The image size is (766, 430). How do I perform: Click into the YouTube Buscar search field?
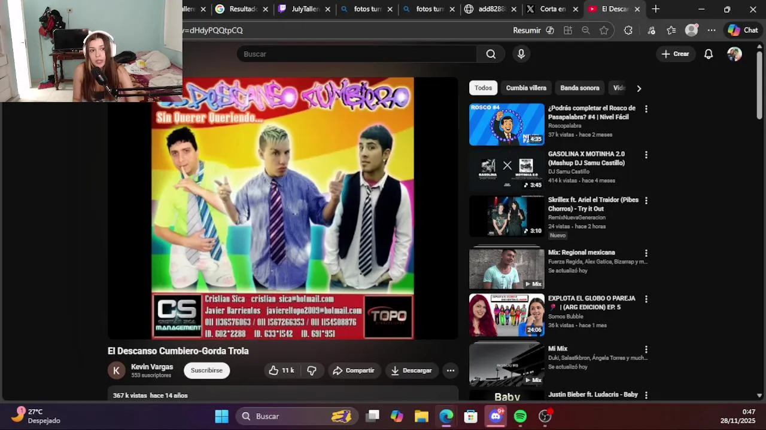(x=357, y=54)
